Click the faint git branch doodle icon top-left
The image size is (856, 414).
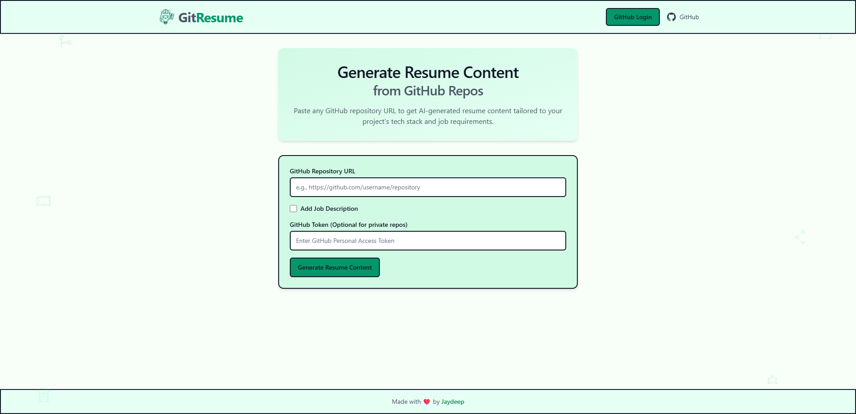pyautogui.click(x=65, y=41)
